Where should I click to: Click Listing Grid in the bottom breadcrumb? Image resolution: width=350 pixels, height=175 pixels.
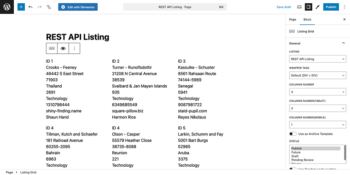28,172
